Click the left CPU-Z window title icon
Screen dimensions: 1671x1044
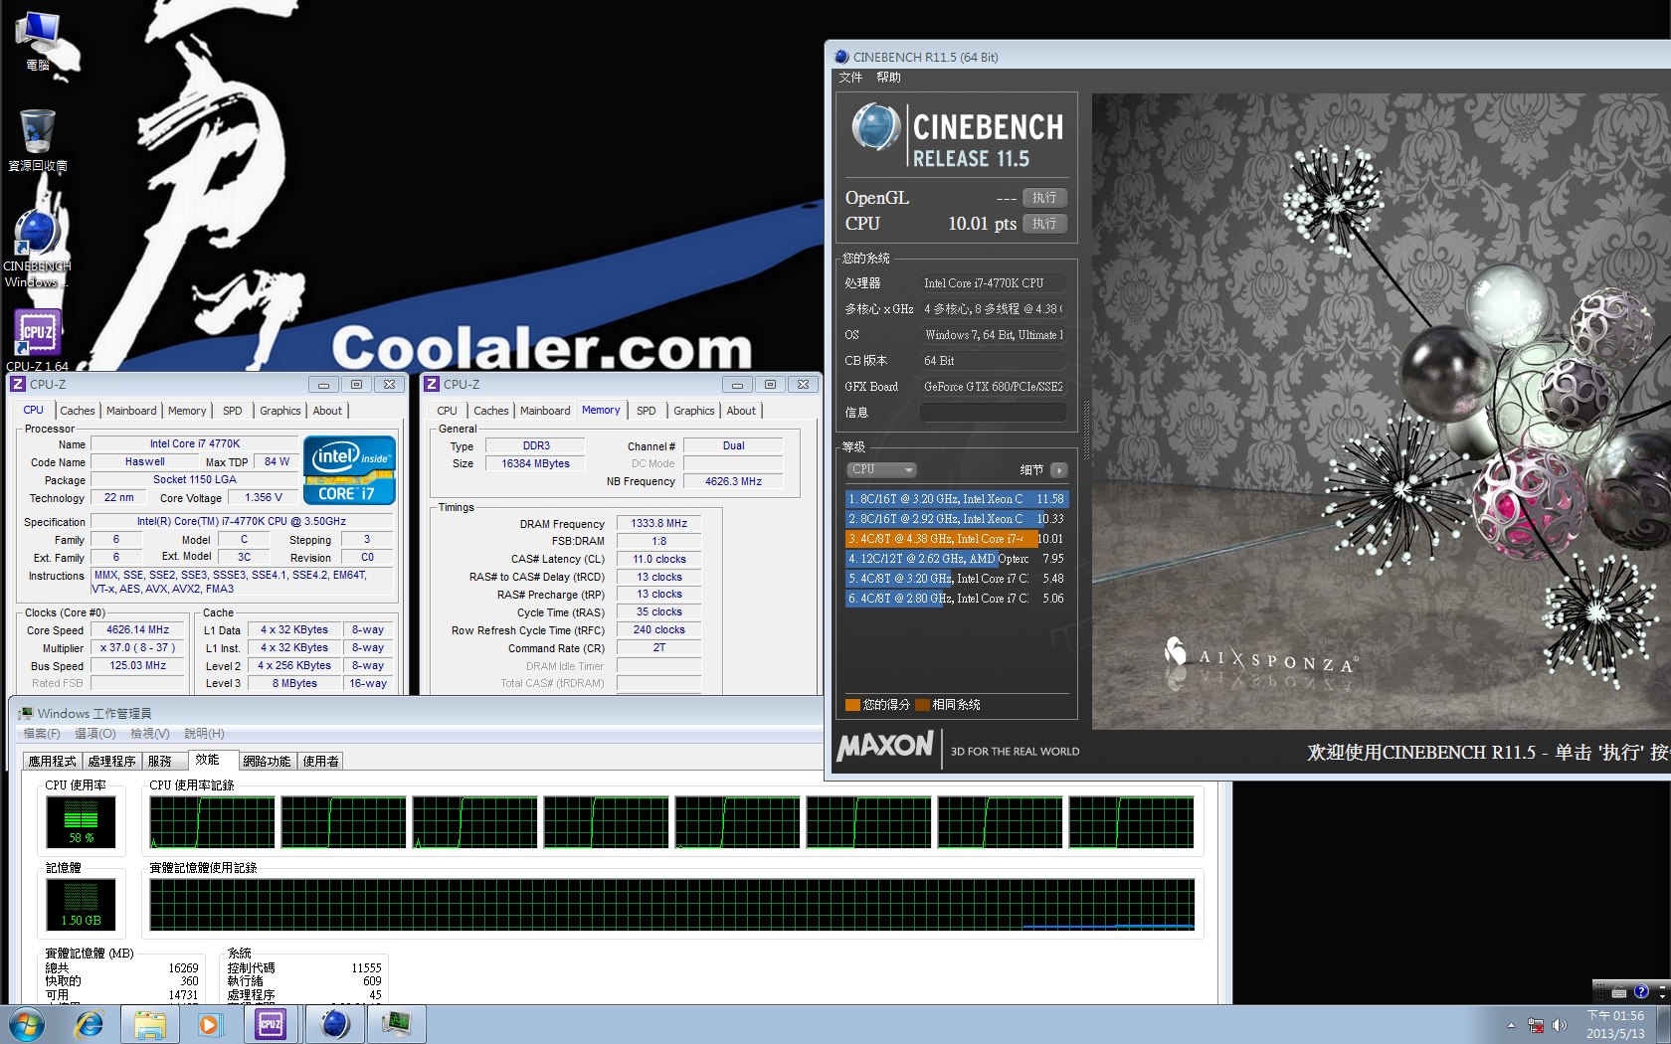[18, 384]
